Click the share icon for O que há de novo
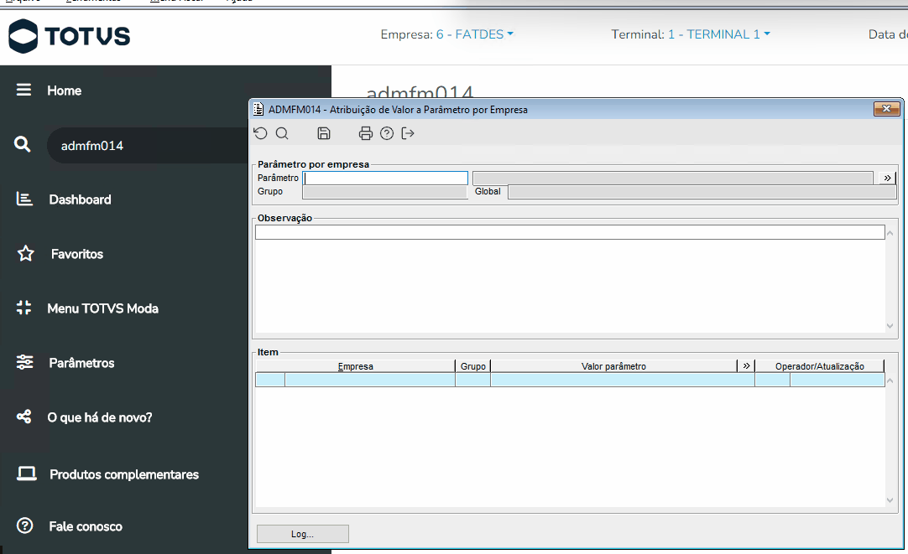This screenshot has width=908, height=554. [x=23, y=417]
